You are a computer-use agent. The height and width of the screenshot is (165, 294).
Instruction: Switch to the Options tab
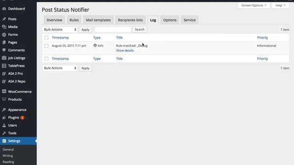coord(170,20)
